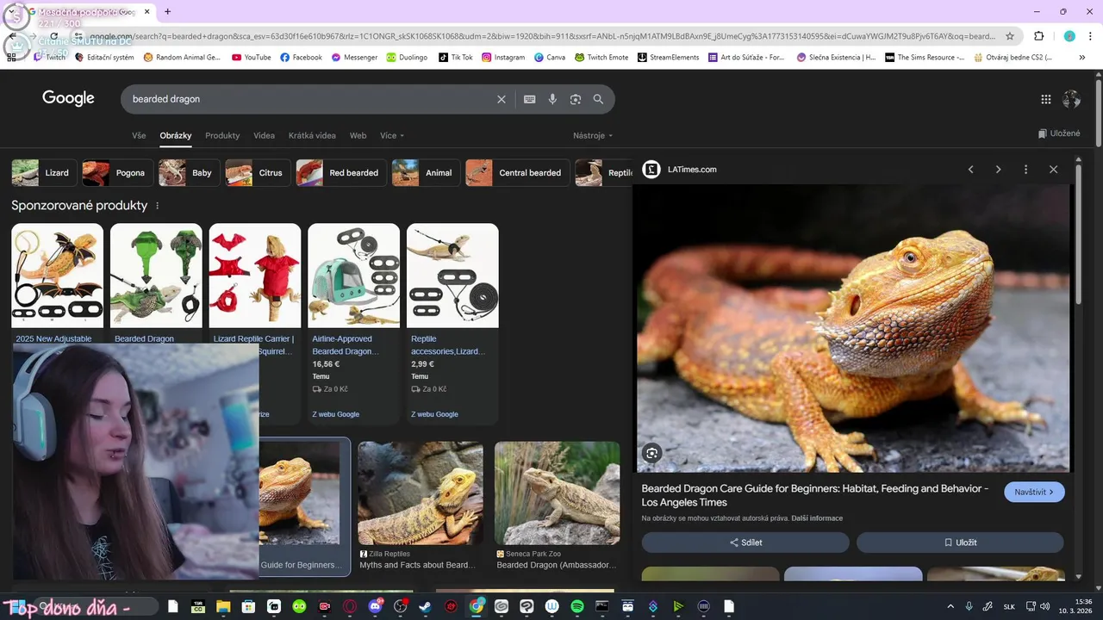1103x620 pixels.
Task: Open the 2025 New Adjustable harness product
Action: pos(57,284)
